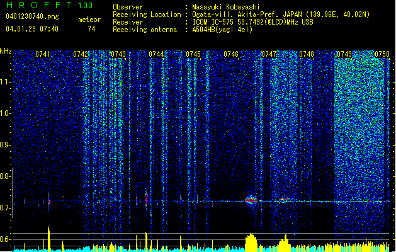Image resolution: width=396 pixels, height=252 pixels.
Task: Click the 1.1 kHz axis label
Action: tap(6, 82)
